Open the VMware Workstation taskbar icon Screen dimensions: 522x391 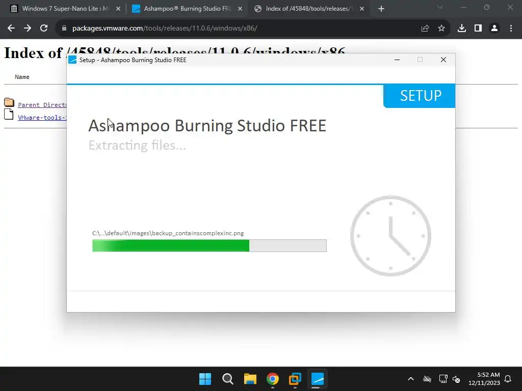pyautogui.click(x=295, y=379)
